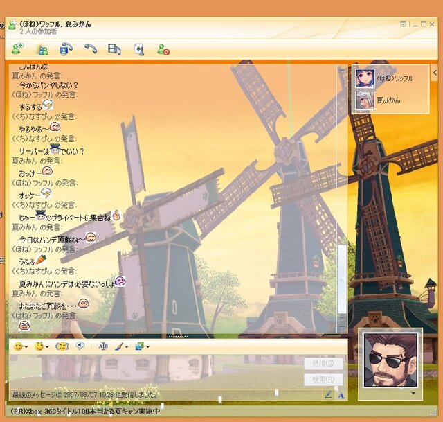Start a voice call
Viewport: 443px width, 422px height.
coord(91,49)
